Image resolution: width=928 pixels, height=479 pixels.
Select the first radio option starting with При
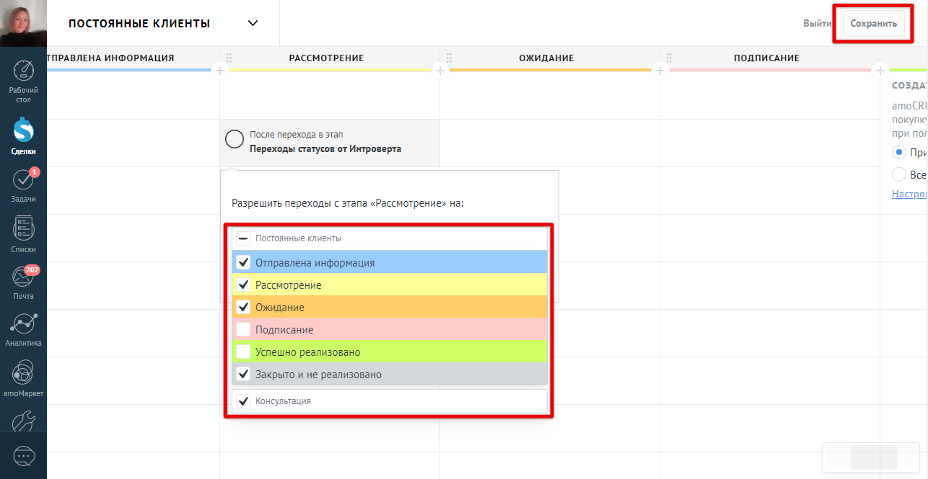(899, 152)
